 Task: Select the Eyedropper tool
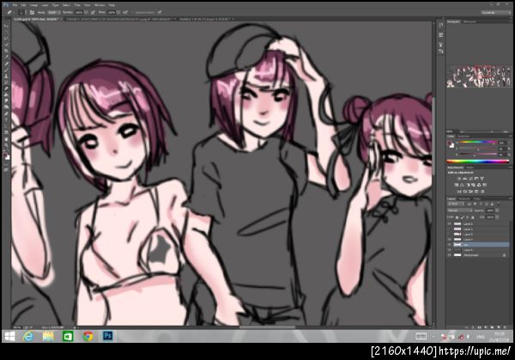6,57
